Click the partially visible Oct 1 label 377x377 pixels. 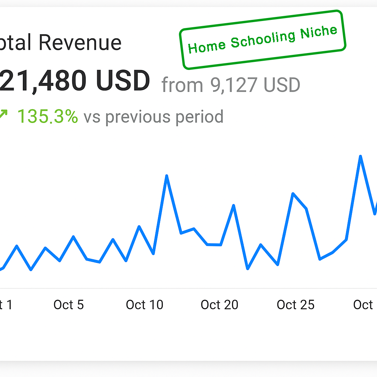(6, 305)
